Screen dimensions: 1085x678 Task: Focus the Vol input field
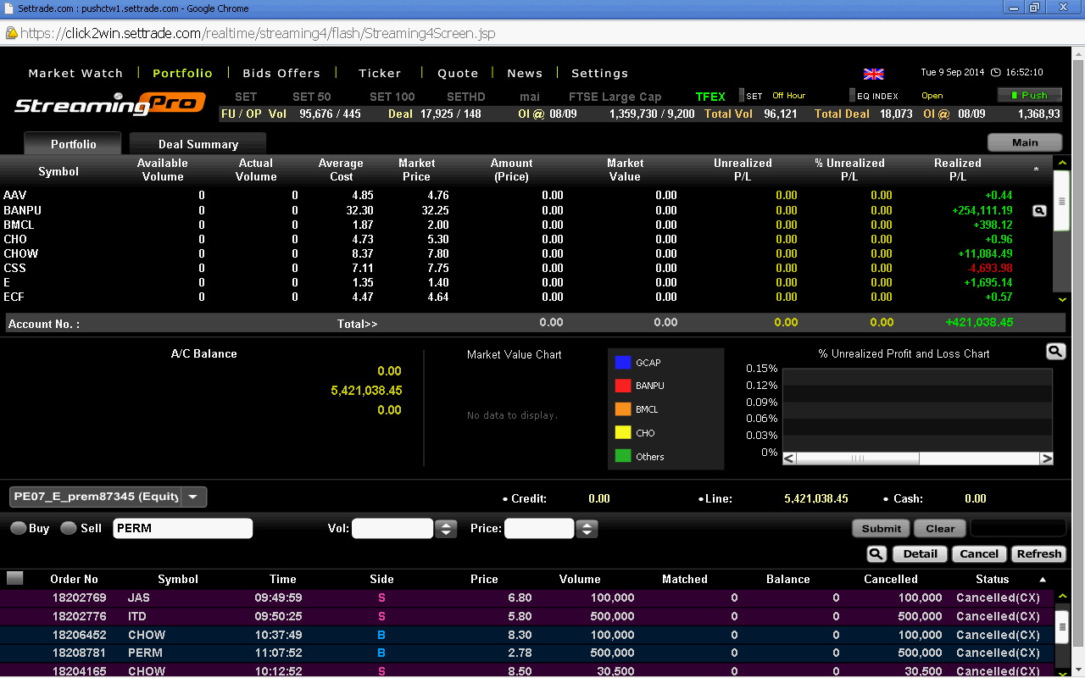(x=392, y=528)
